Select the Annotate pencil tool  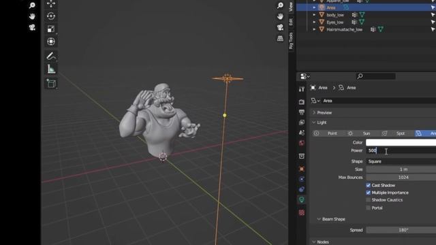coord(51,56)
